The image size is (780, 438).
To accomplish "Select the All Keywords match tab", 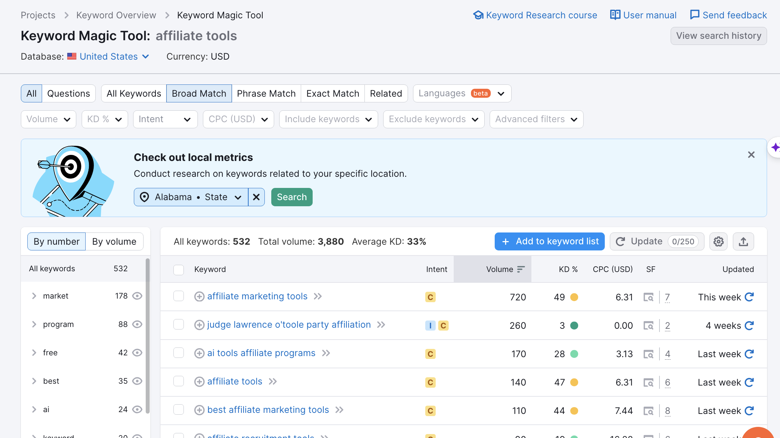I will tap(134, 93).
